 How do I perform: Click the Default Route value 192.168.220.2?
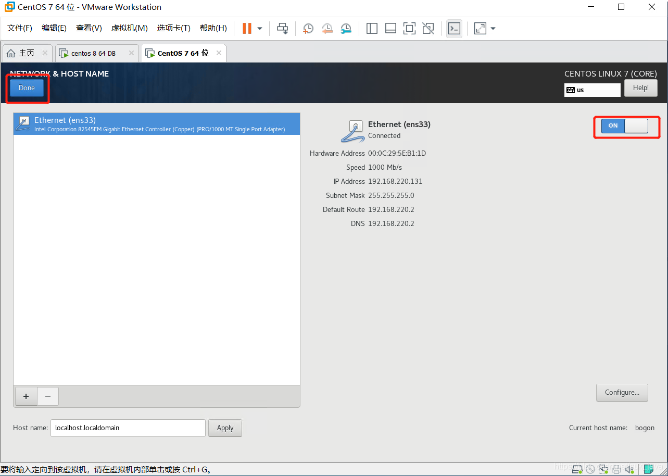[391, 209]
